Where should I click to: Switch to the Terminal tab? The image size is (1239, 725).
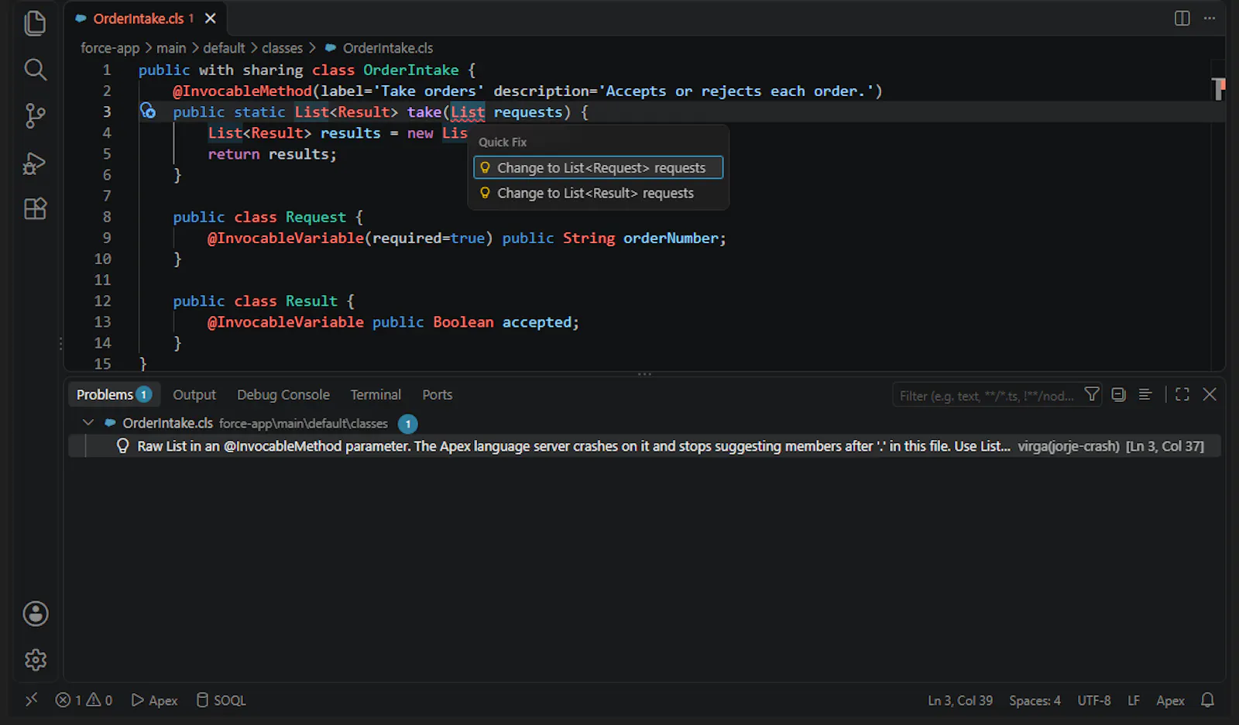click(x=376, y=395)
